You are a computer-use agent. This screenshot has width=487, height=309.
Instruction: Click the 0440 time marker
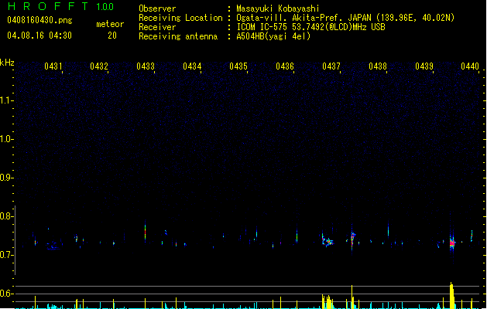(x=470, y=66)
